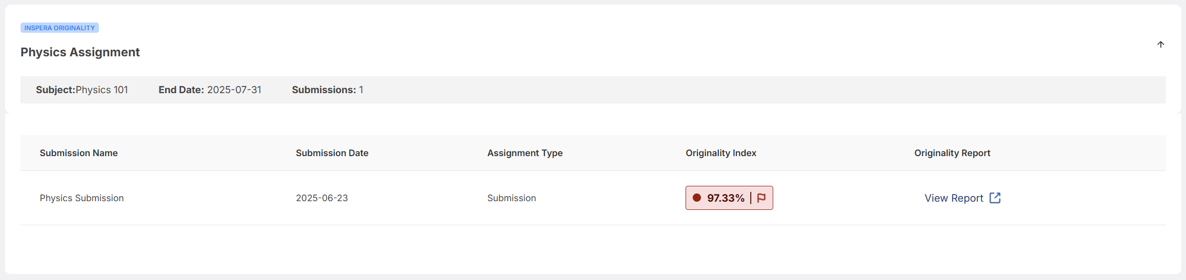
Task: Click the external link icon beside View Report
Action: (x=995, y=198)
